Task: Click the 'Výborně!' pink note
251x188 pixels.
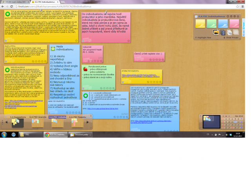Action: (x=93, y=54)
